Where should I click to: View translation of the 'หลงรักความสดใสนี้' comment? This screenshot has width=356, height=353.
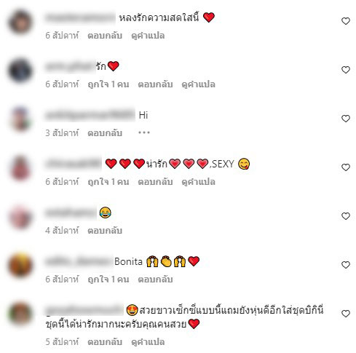pos(148,36)
